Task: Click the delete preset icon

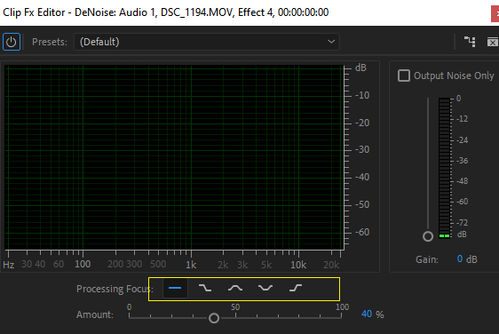Action: [x=493, y=42]
